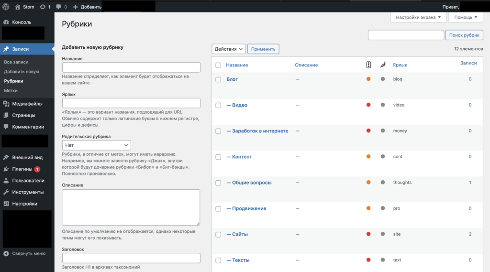Image resolution: width=490 pixels, height=272 pixels.
Task: Check the Контент category checkbox
Action: pyautogui.click(x=218, y=157)
